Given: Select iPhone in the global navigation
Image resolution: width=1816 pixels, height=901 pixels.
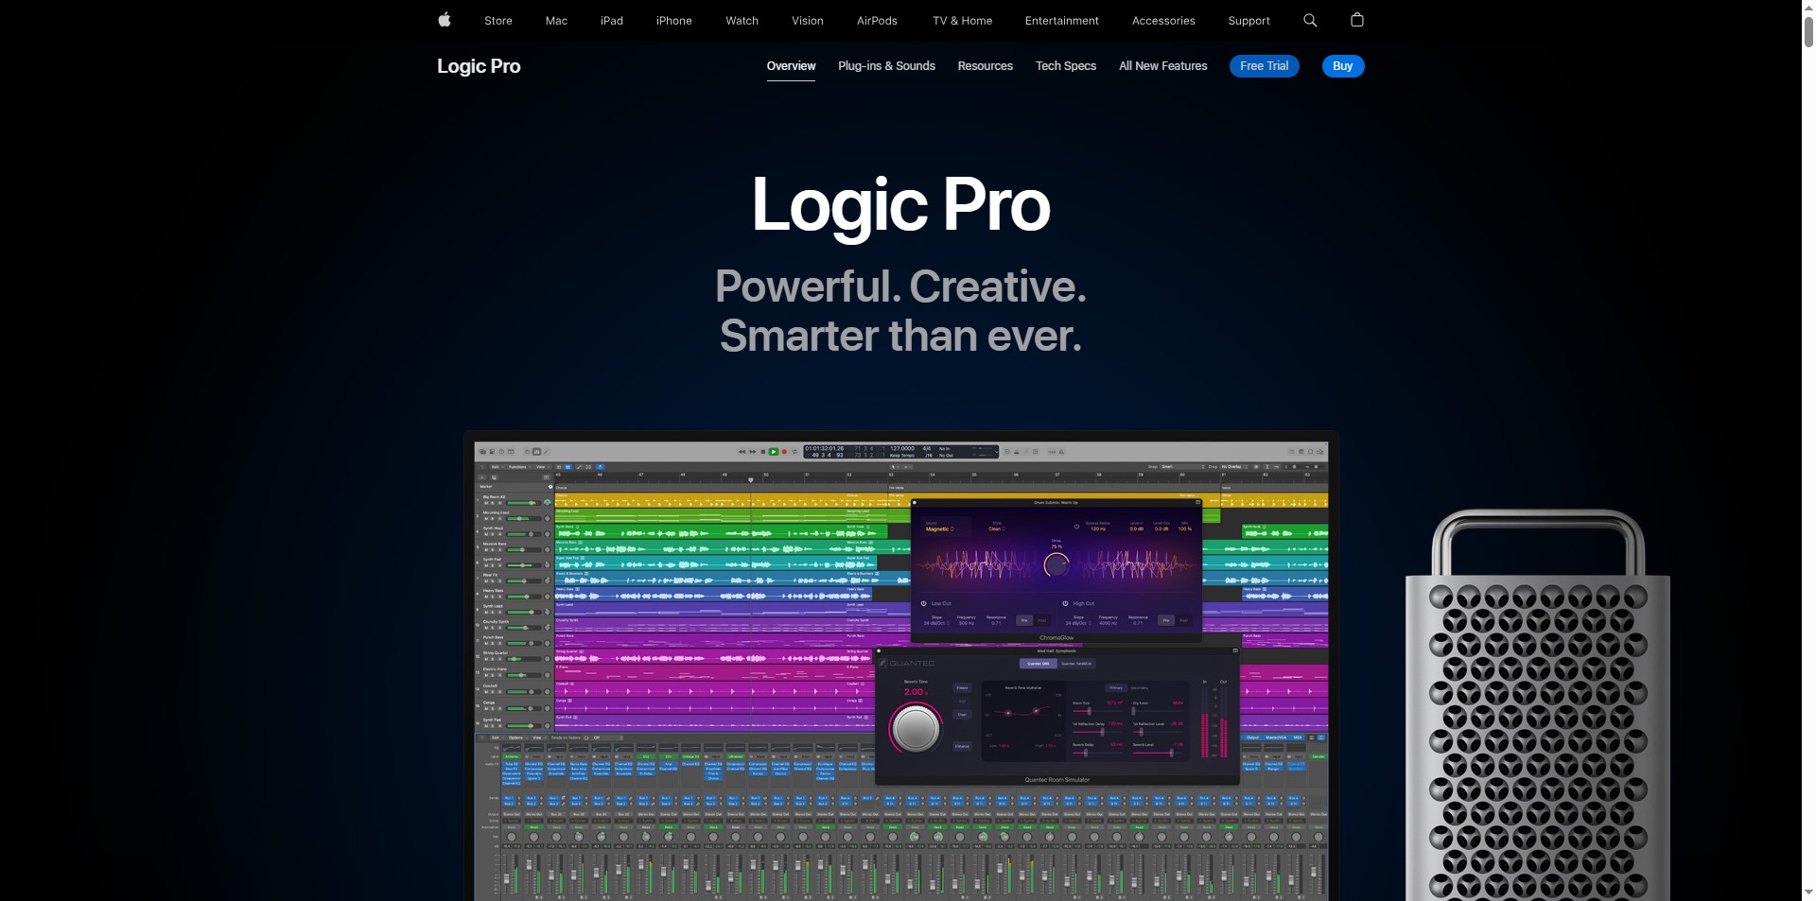Looking at the screenshot, I should point(674,21).
